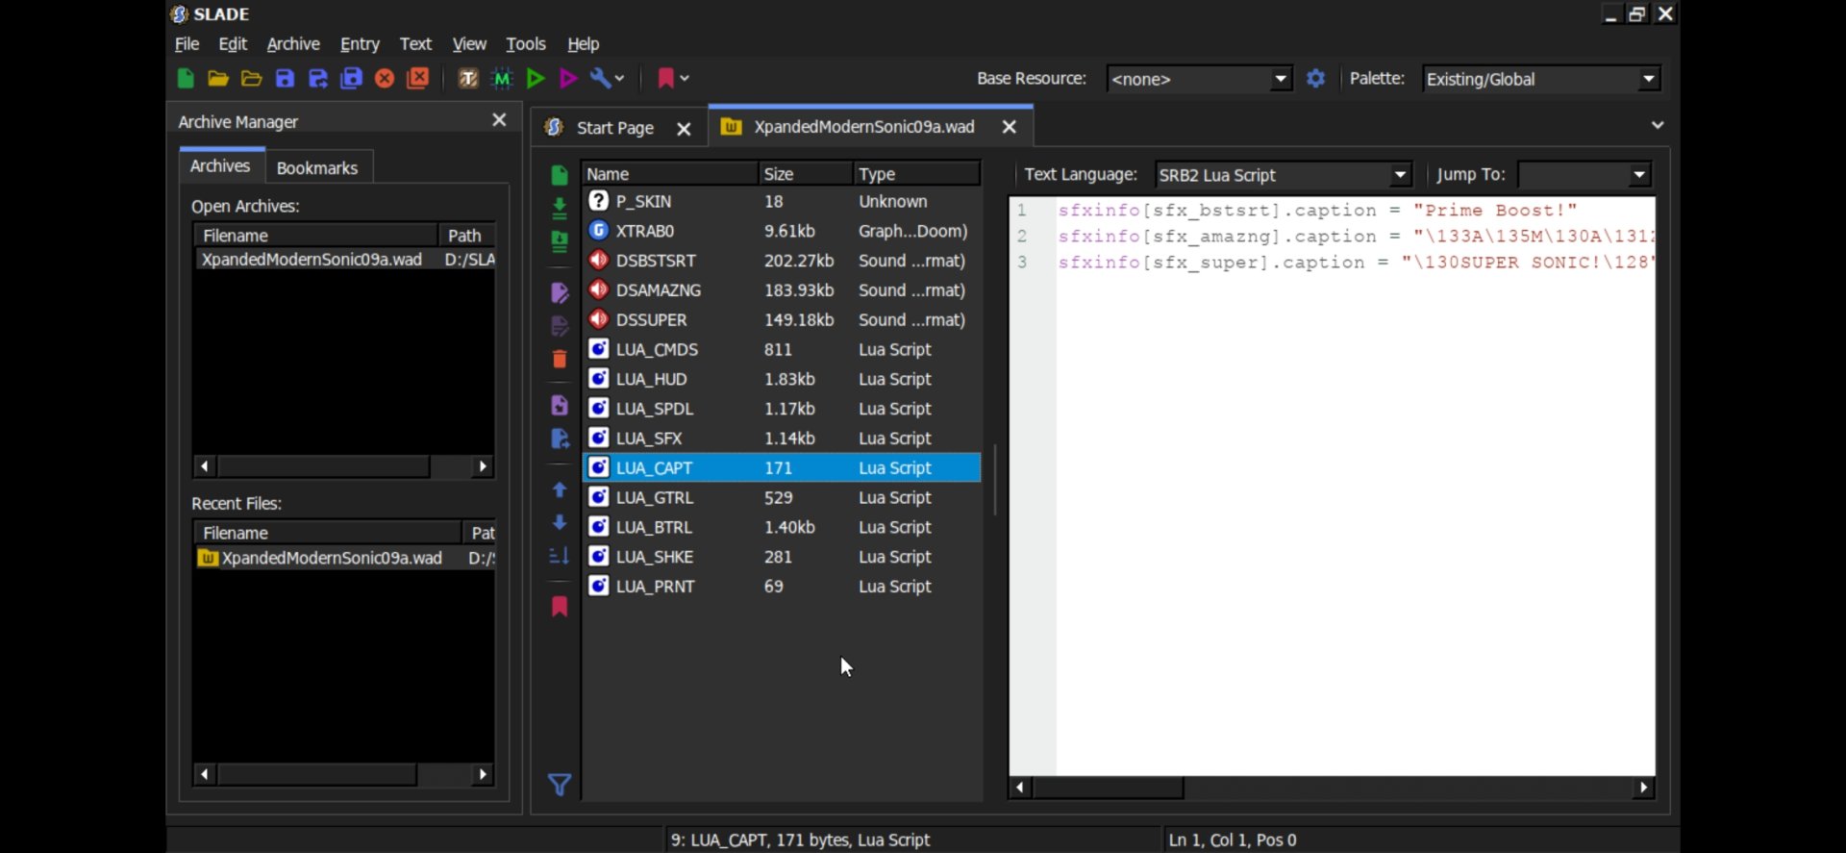Click the Save All archives icon
Image resolution: width=1846 pixels, height=853 pixels.
pos(351,79)
